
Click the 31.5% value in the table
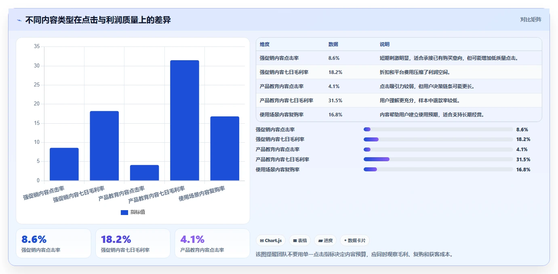335,101
